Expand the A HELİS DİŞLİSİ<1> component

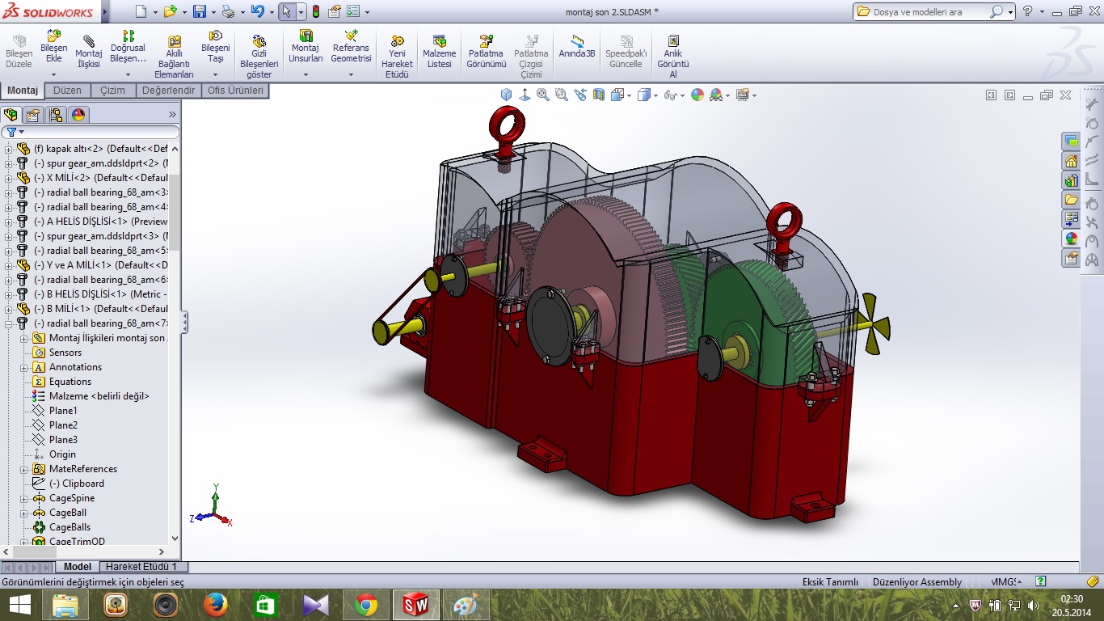coord(9,222)
